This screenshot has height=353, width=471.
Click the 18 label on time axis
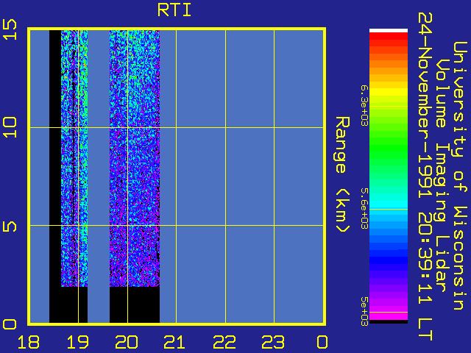pyautogui.click(x=29, y=342)
